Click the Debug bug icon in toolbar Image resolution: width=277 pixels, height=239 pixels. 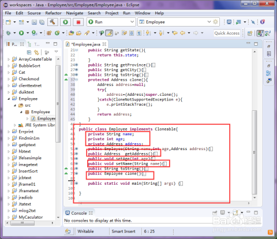click(8, 33)
